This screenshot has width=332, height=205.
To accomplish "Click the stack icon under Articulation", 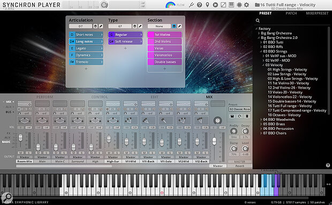I will coord(95,26).
